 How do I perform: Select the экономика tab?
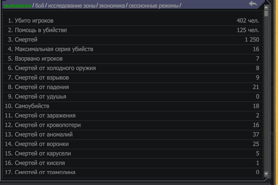pos(112,6)
